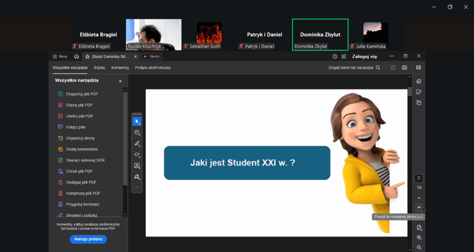
Task: Switch to the Edytuj tab
Action: pyautogui.click(x=100, y=68)
